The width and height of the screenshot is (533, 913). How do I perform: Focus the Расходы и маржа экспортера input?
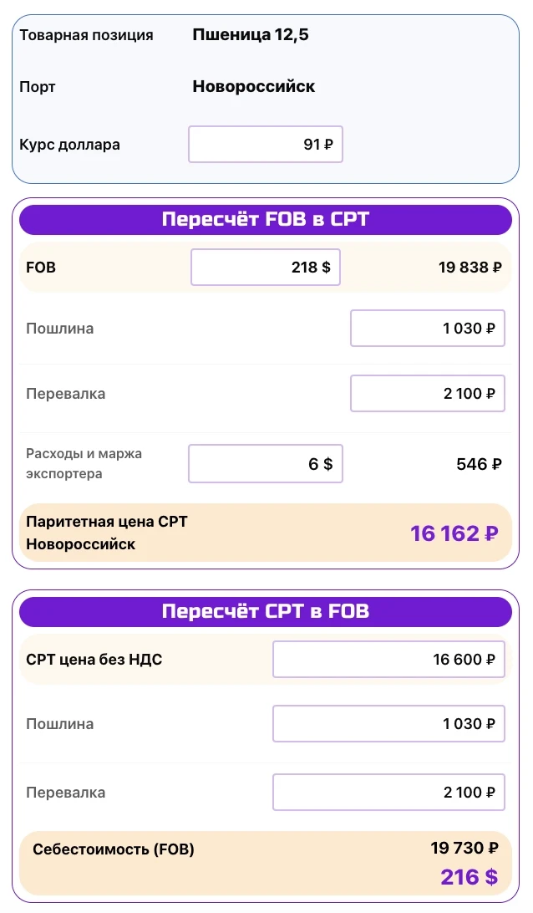pos(265,464)
